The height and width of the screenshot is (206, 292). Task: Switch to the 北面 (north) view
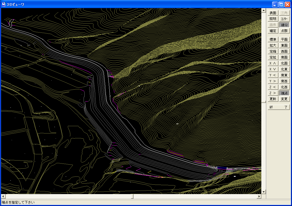[x=284, y=63]
